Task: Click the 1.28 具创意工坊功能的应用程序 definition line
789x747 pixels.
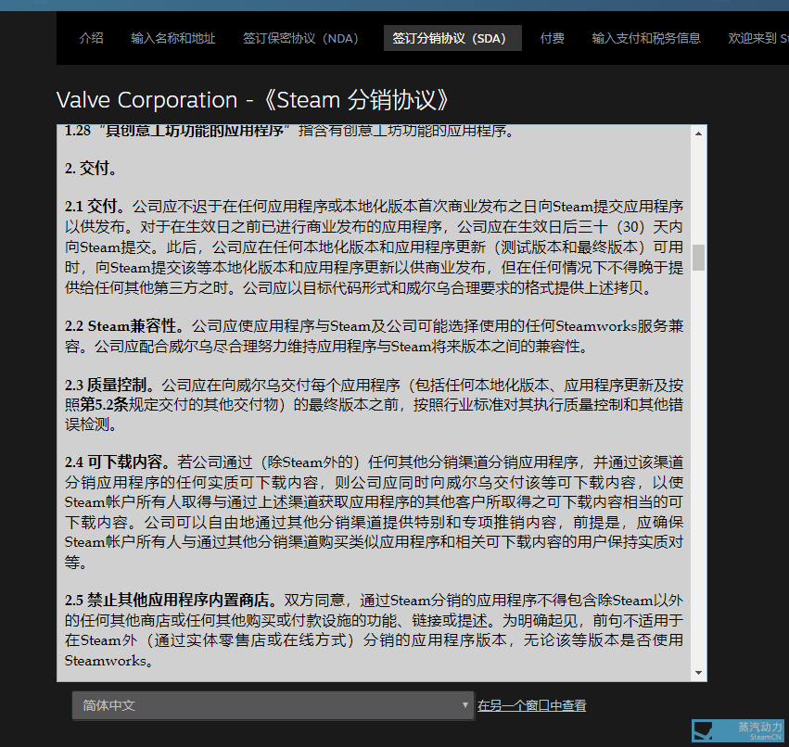Action: pyautogui.click(x=289, y=132)
